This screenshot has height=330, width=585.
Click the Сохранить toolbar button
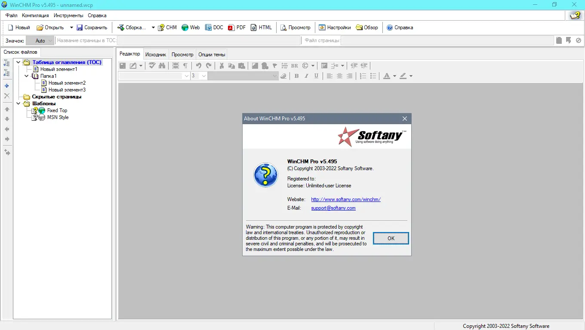tap(92, 27)
